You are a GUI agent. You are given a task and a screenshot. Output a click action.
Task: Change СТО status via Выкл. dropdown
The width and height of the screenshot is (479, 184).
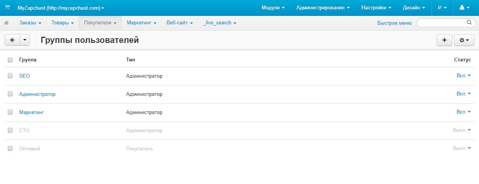462,130
